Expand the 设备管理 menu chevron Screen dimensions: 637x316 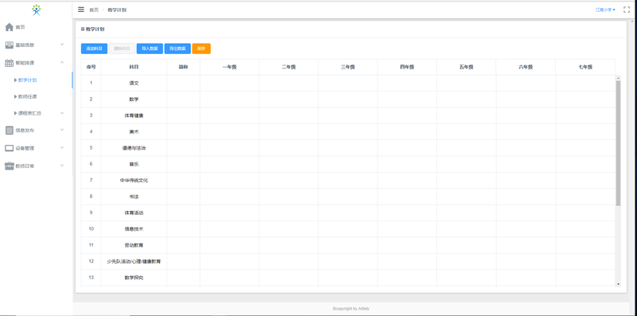click(x=62, y=148)
